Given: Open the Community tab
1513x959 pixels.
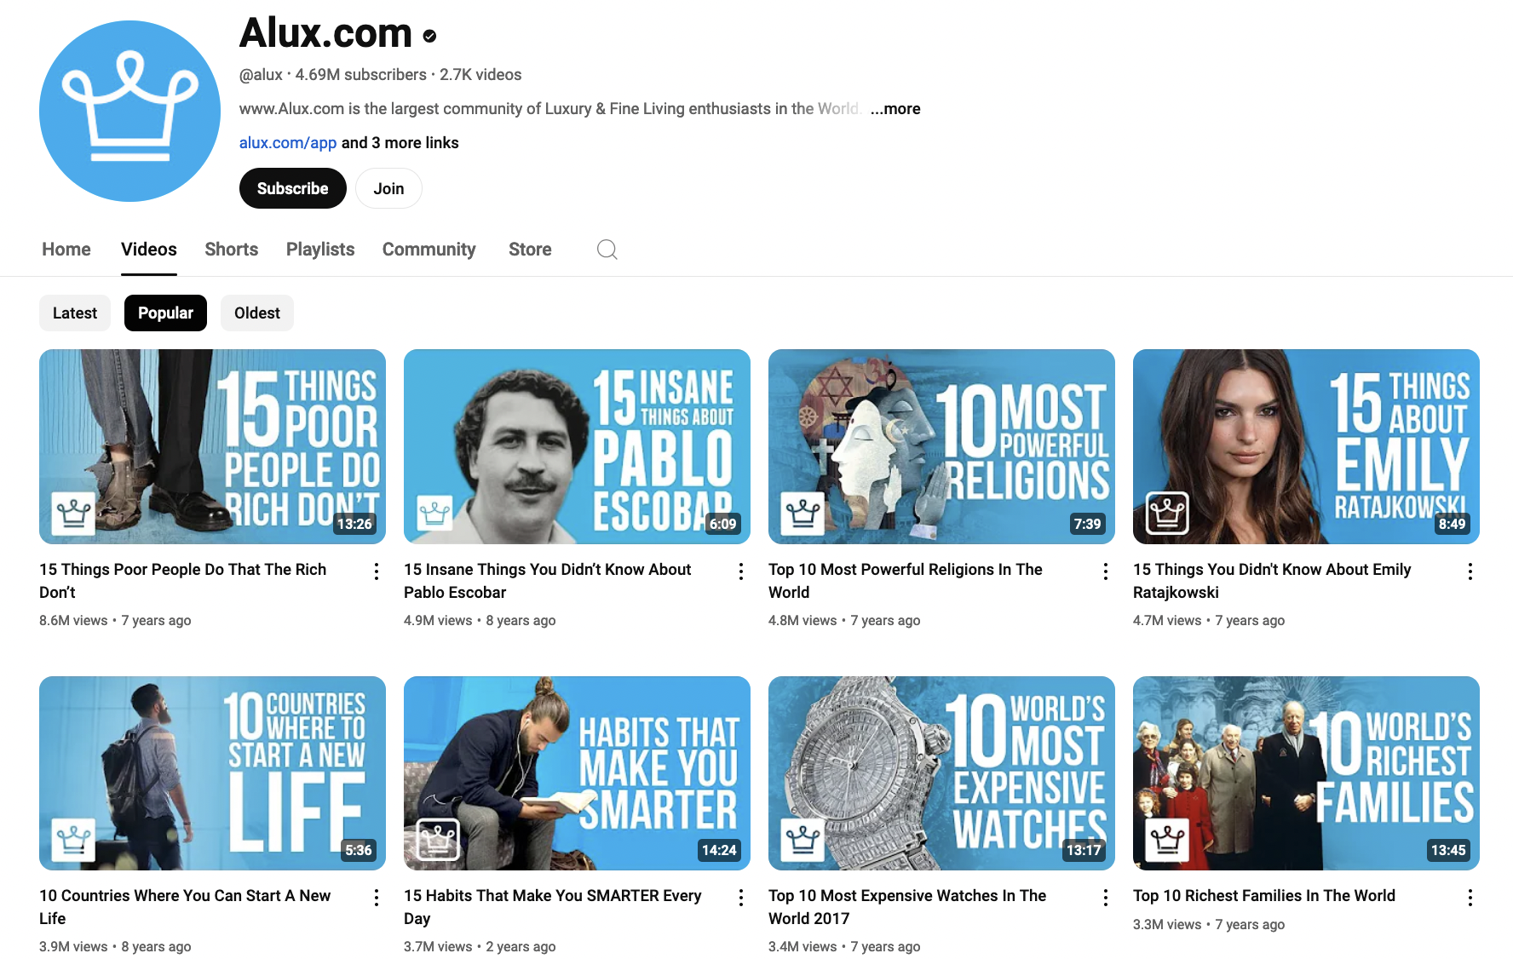Looking at the screenshot, I should (x=429, y=250).
